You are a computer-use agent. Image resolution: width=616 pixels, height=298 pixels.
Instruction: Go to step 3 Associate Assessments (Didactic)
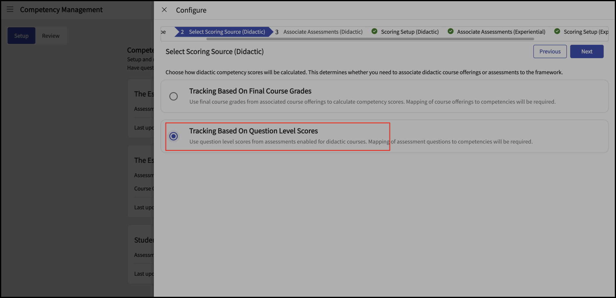pyautogui.click(x=319, y=32)
